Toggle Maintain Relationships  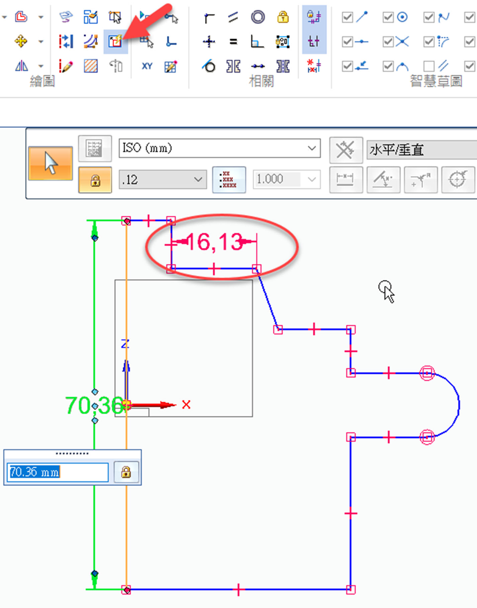(x=314, y=17)
